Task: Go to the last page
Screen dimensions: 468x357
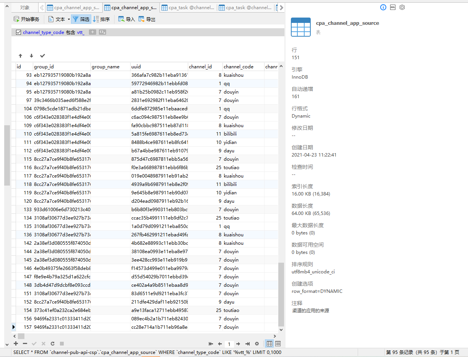Action: coord(247,344)
